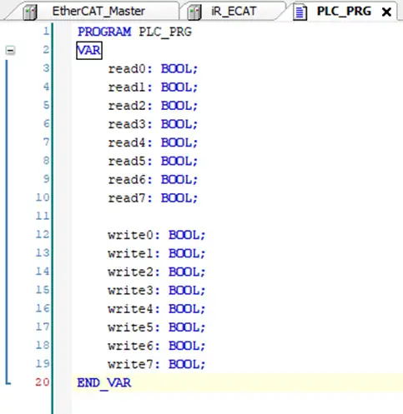Screen dimensions: 403x414
Task: Click the read6 variable declaration
Action: coord(153,180)
